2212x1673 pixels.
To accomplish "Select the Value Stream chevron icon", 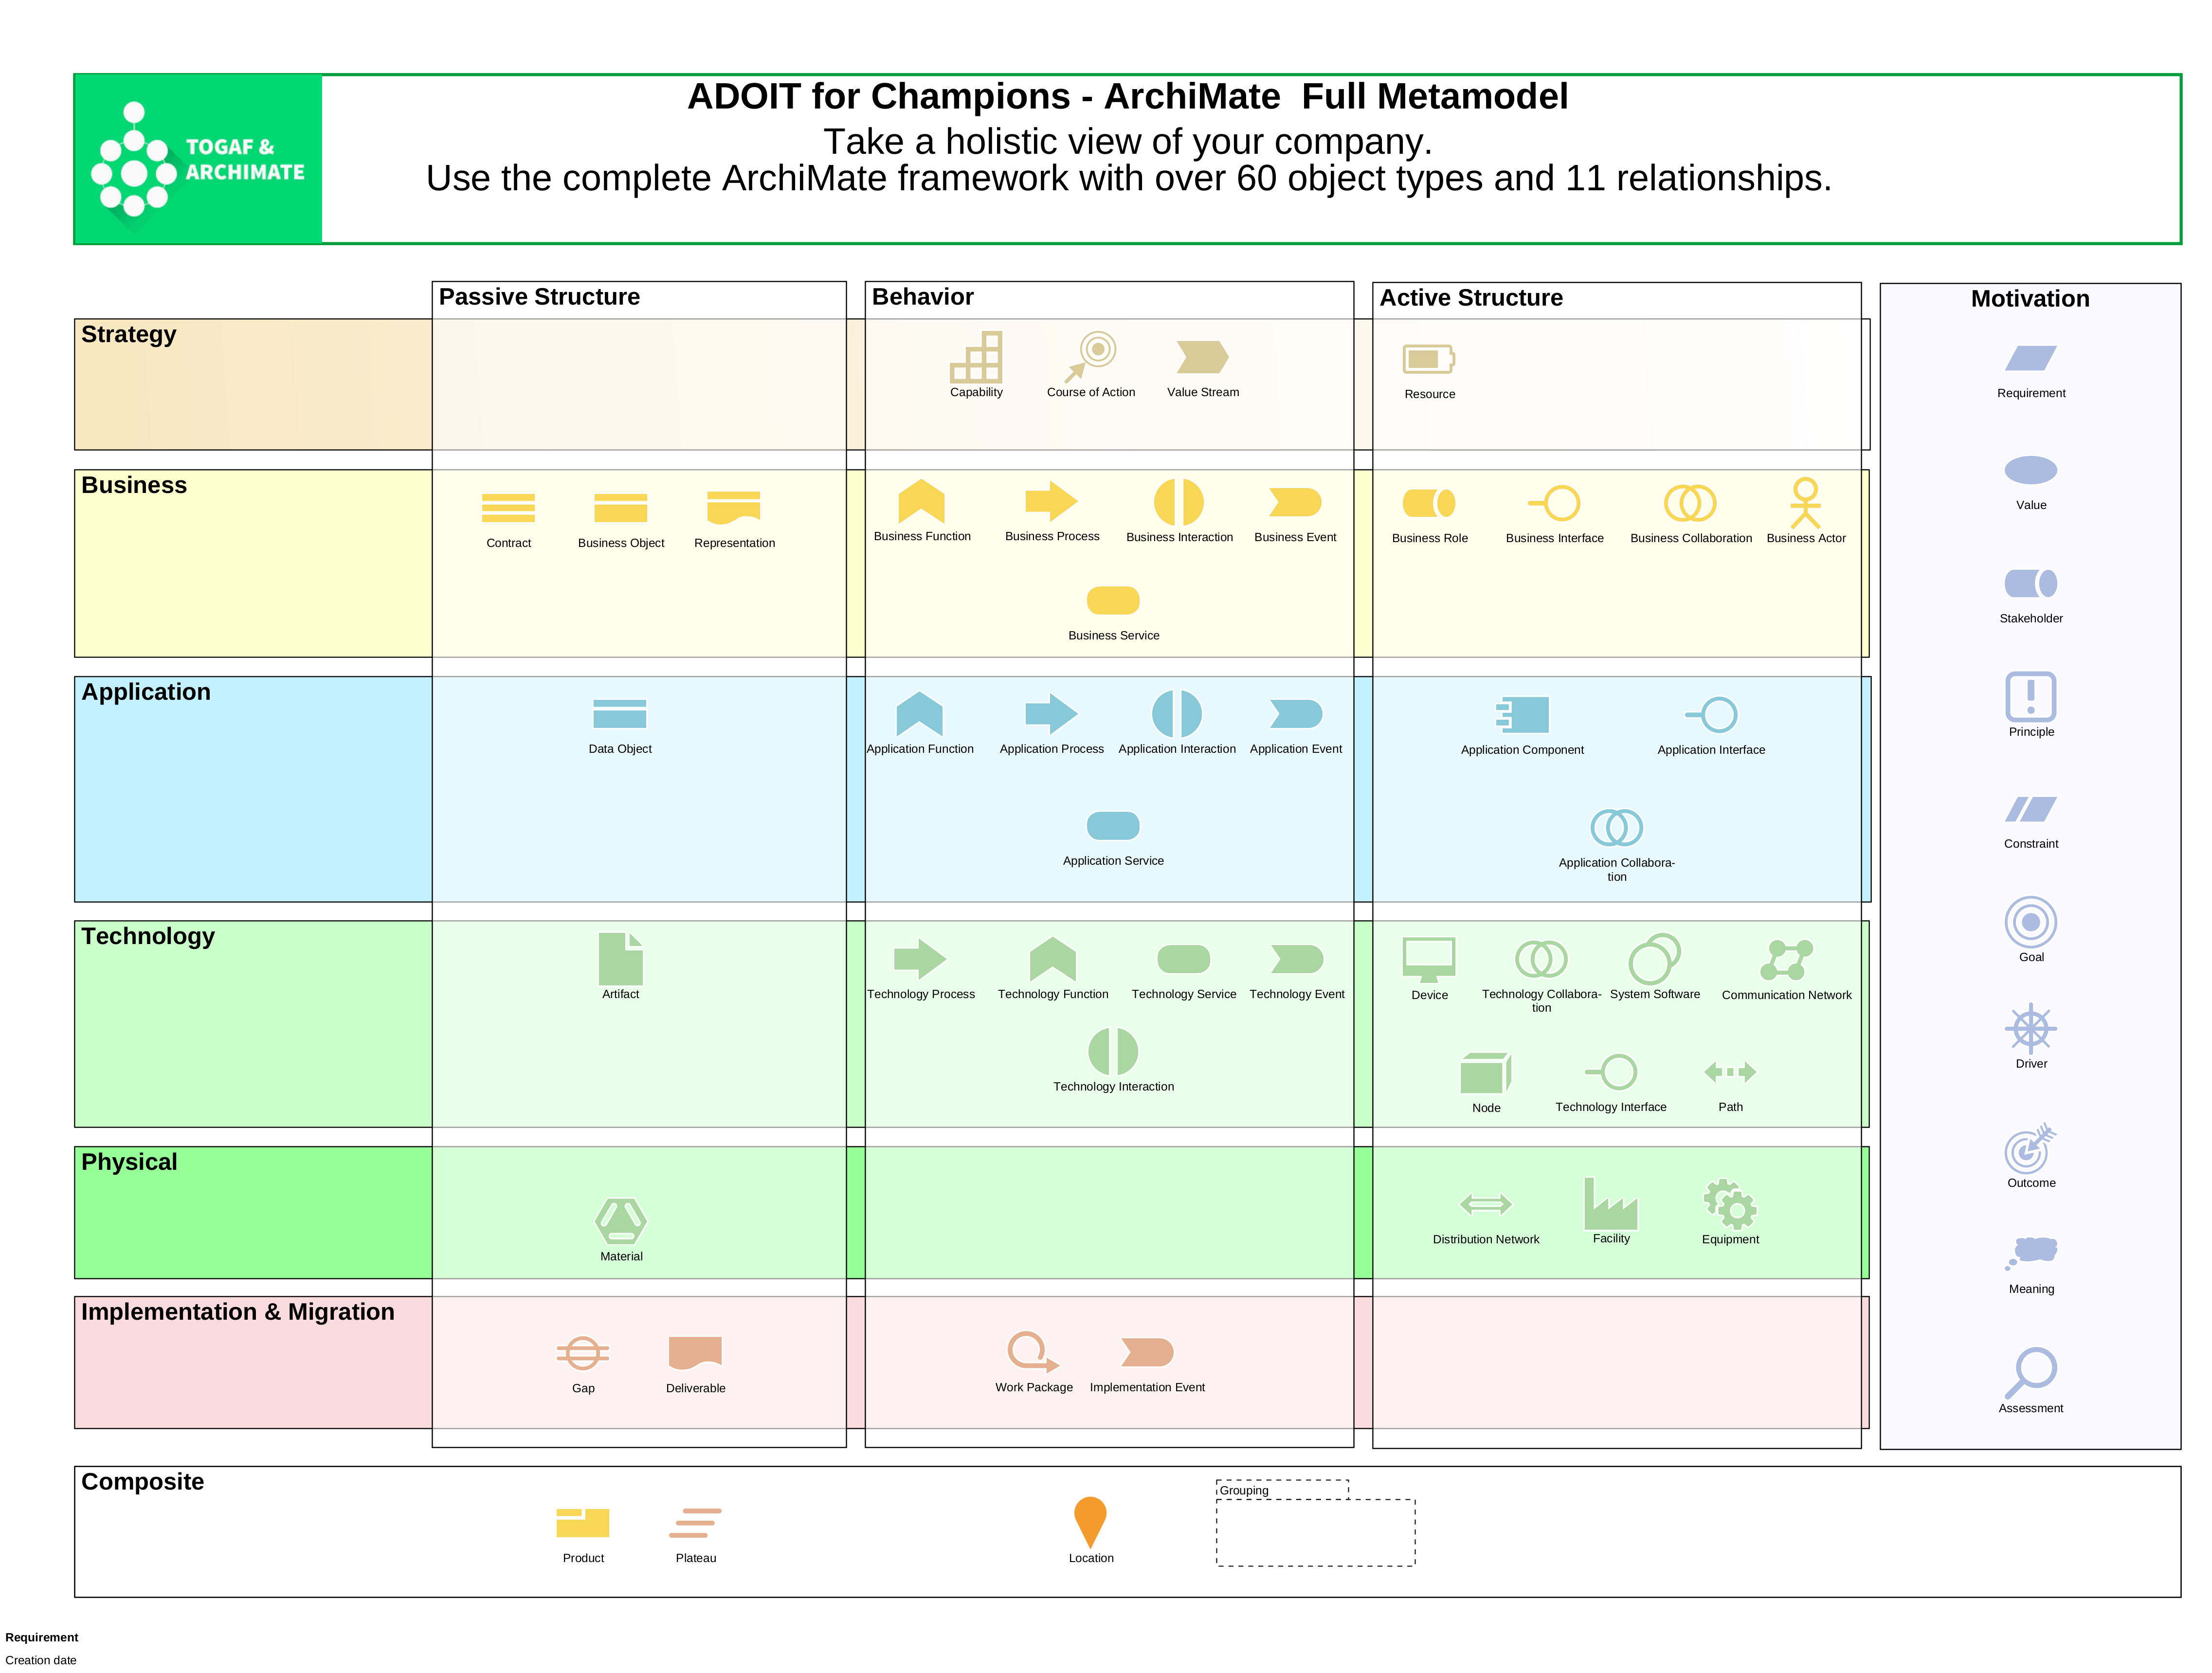I will coord(1203,357).
